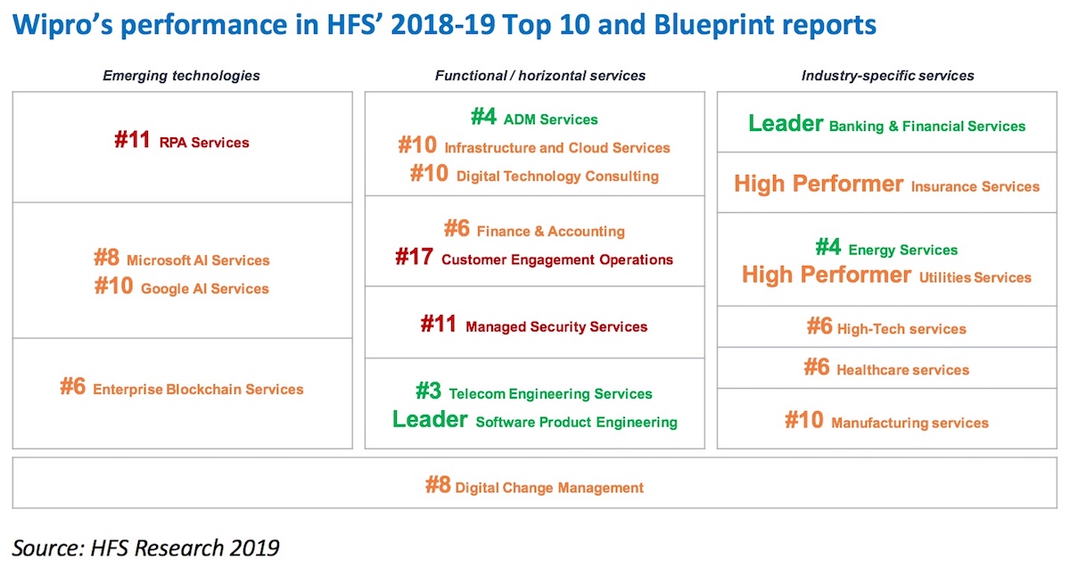Click the "#8 Digital Change Management" entry
The width and height of the screenshot is (1070, 568).
point(534,486)
